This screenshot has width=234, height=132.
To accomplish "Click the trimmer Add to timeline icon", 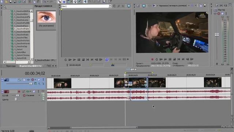I will click(107, 60).
